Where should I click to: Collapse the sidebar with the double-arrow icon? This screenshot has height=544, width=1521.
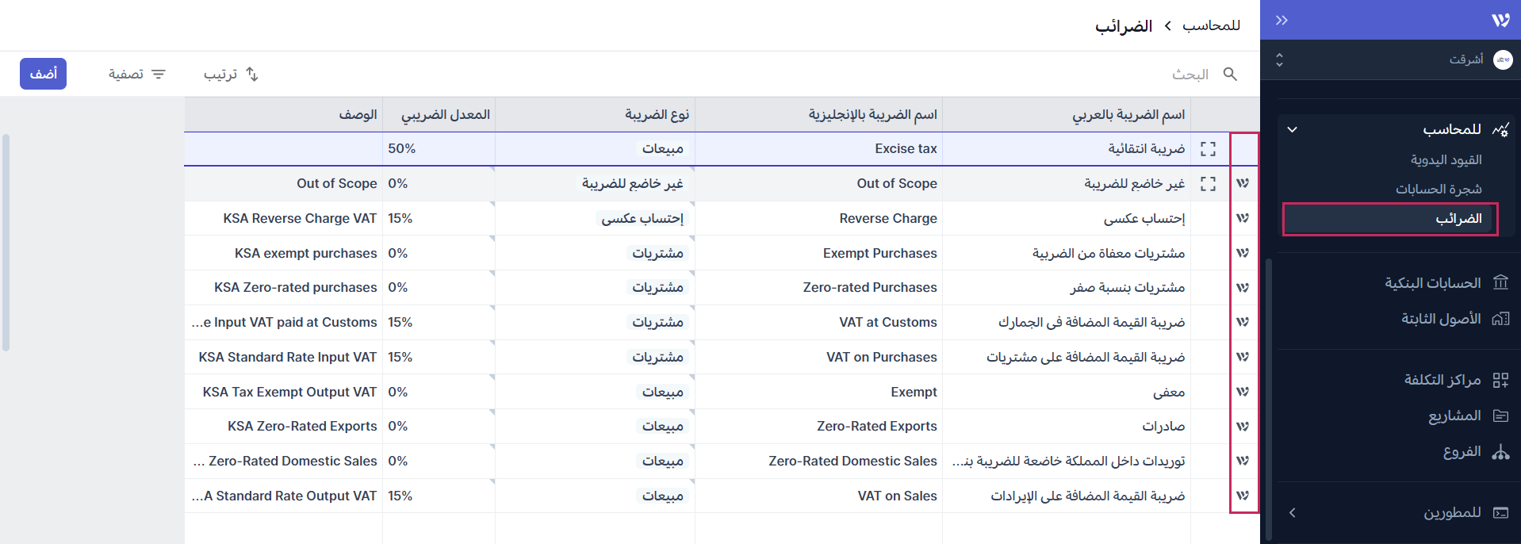tap(1282, 21)
